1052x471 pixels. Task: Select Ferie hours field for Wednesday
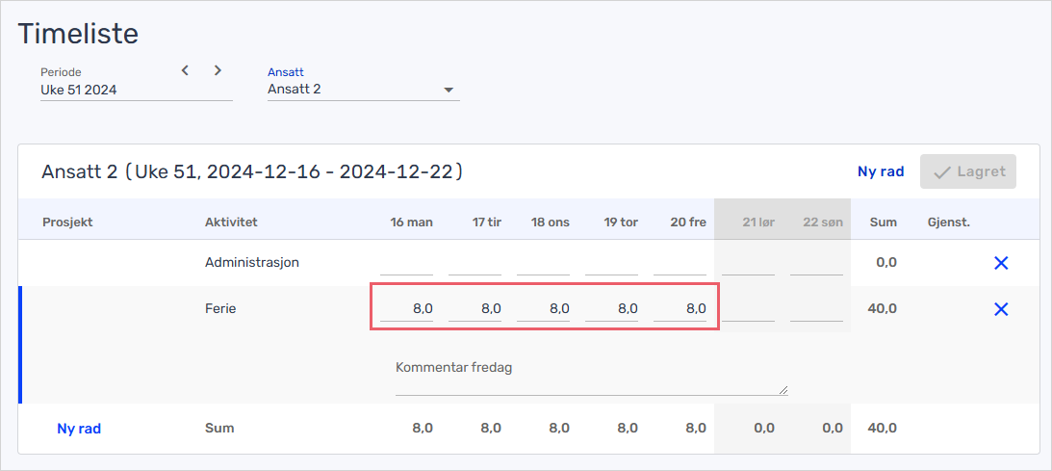pyautogui.click(x=544, y=309)
